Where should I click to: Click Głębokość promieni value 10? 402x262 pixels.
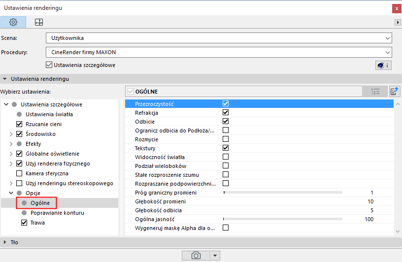(x=370, y=201)
